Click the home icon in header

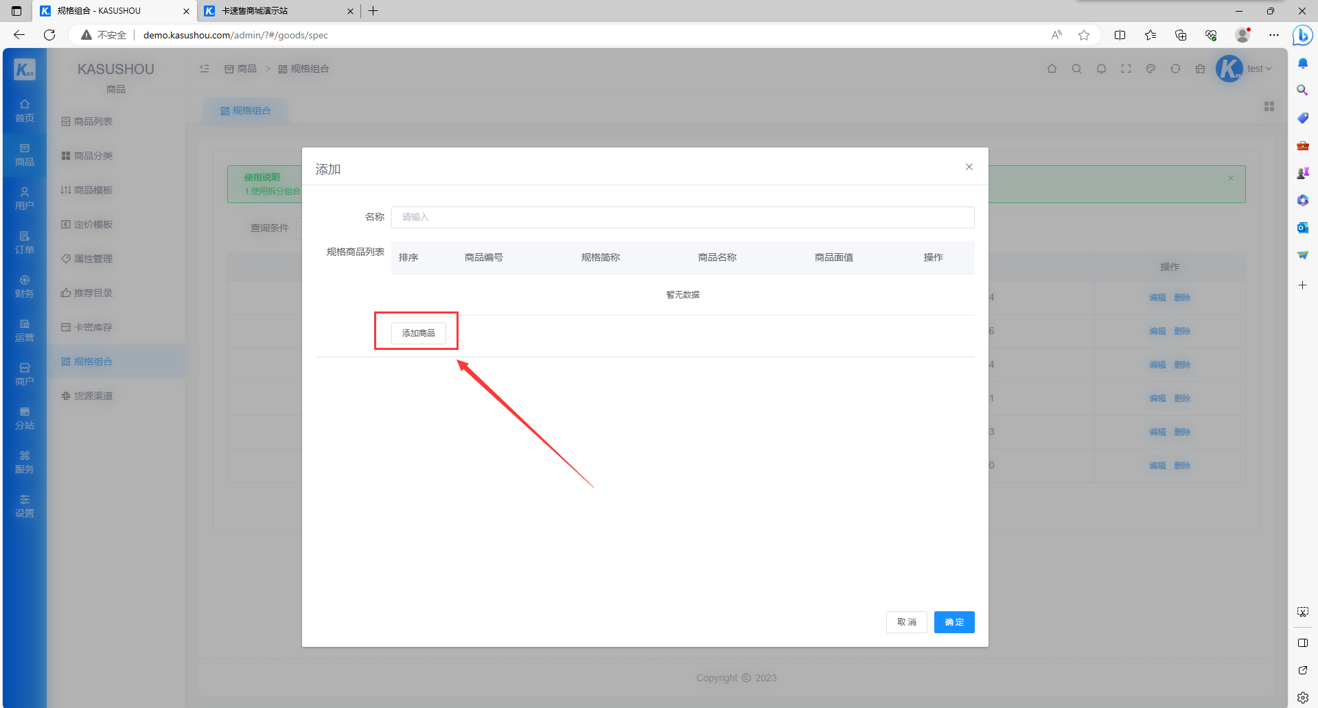pos(1052,69)
